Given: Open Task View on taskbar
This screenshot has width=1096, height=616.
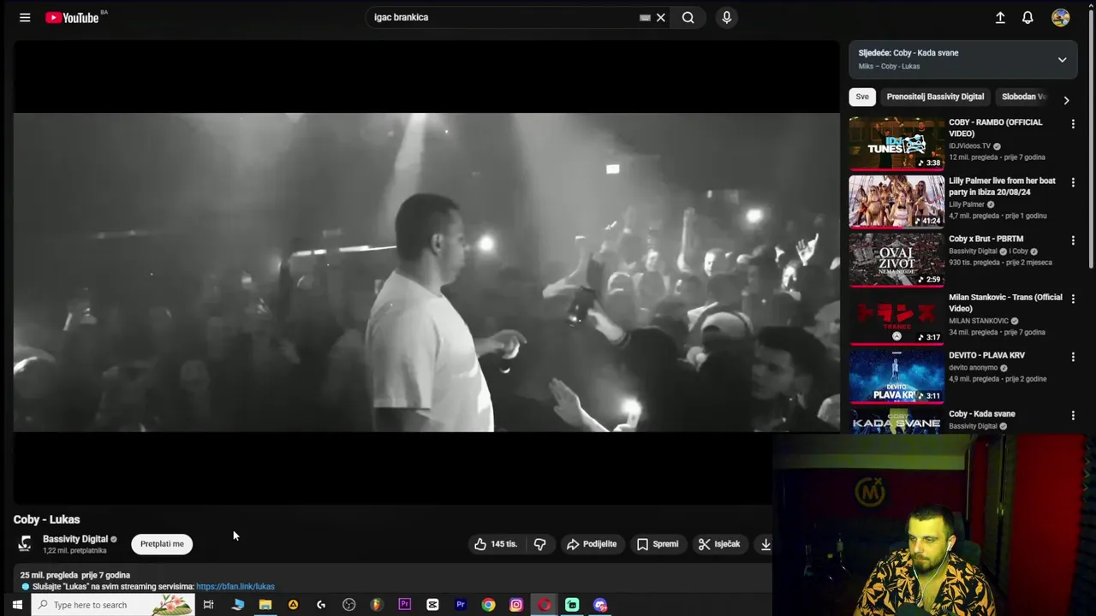Looking at the screenshot, I should (208, 605).
